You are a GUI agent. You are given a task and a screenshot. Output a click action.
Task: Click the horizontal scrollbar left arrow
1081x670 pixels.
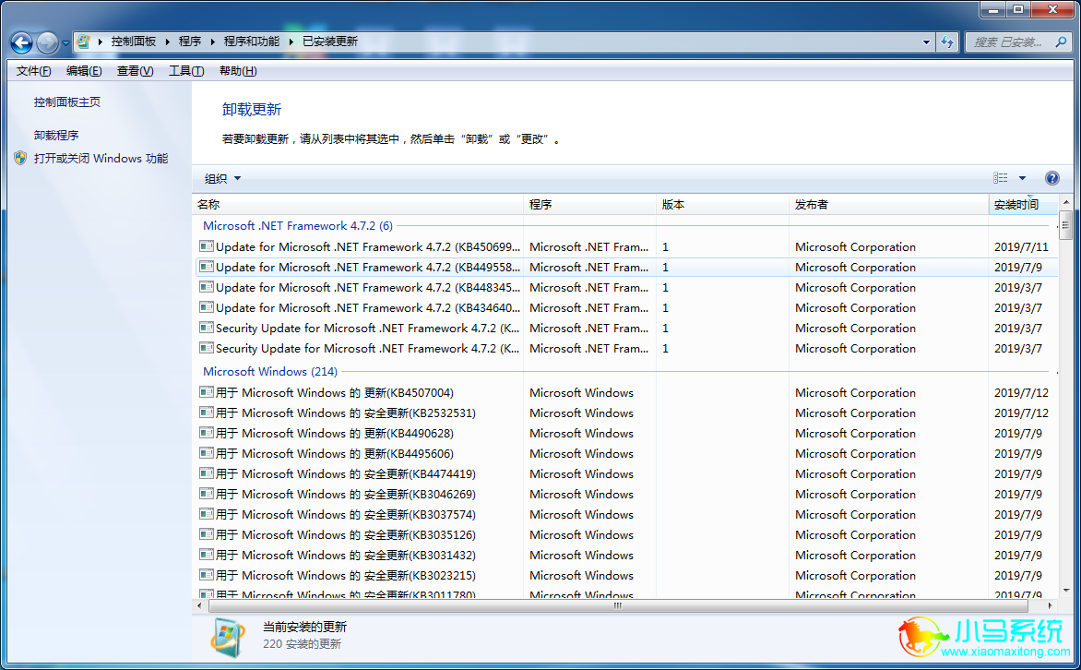point(200,605)
